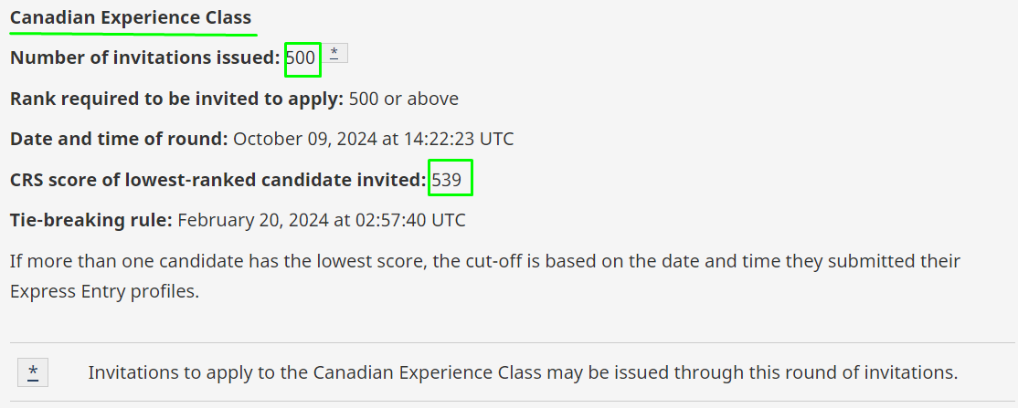Click the 'Express Entry profiles' text line
The image size is (1018, 408).
click(x=104, y=291)
